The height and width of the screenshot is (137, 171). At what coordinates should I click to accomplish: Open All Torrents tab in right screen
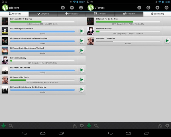(x=100, y=14)
